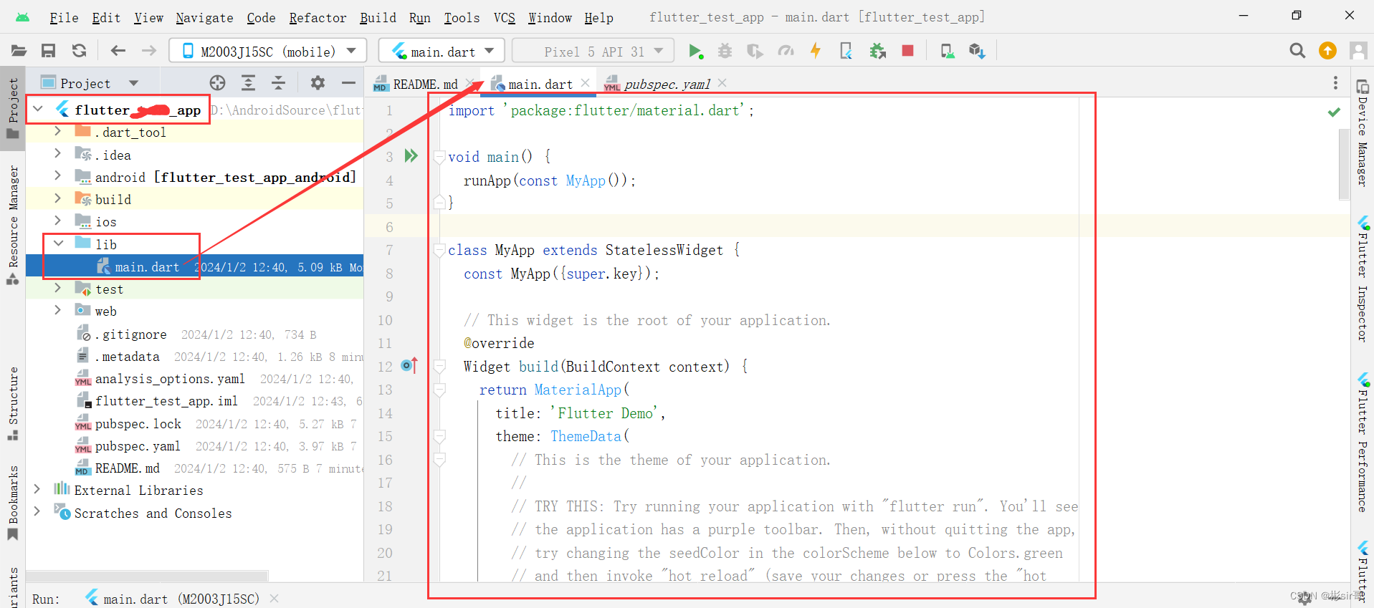Open the Flutter Performance side panel

(x=1363, y=443)
